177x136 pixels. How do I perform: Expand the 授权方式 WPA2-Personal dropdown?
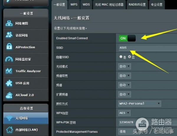(x=139, y=104)
